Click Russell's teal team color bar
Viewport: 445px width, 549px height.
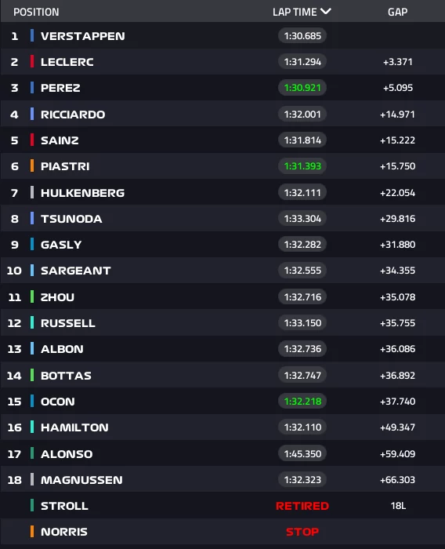(32, 323)
